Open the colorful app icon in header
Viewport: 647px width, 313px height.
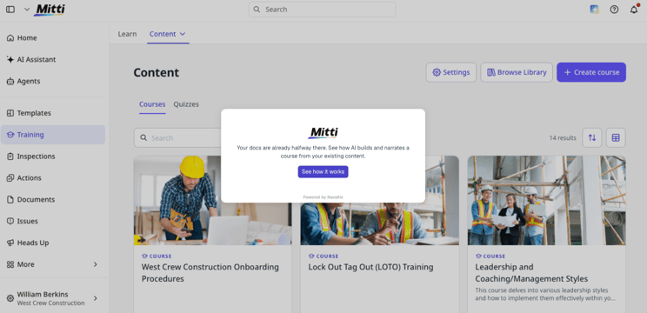pyautogui.click(x=594, y=10)
